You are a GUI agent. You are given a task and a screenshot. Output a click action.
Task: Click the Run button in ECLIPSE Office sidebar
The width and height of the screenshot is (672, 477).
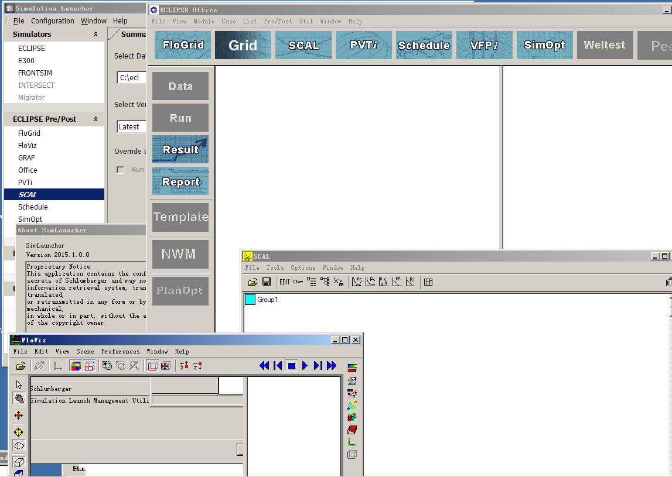180,118
